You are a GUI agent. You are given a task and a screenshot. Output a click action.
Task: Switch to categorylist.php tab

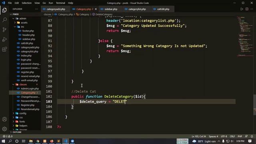[137, 9]
